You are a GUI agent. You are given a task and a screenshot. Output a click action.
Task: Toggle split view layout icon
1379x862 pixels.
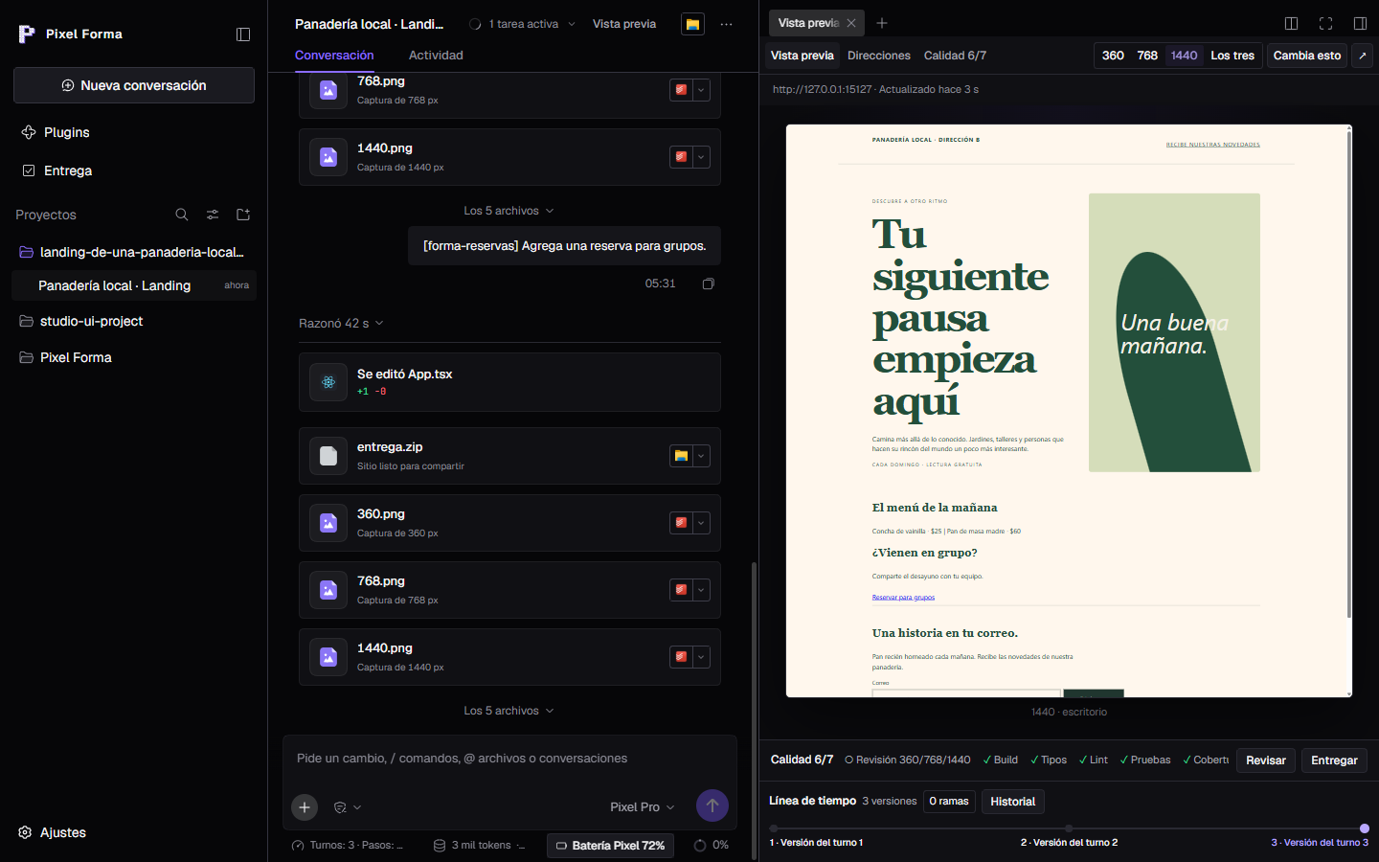pos(1291,23)
